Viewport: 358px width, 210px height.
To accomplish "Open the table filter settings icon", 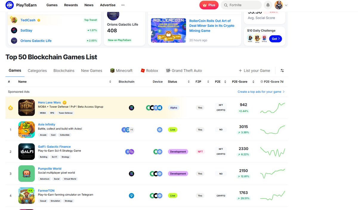I will (x=282, y=71).
